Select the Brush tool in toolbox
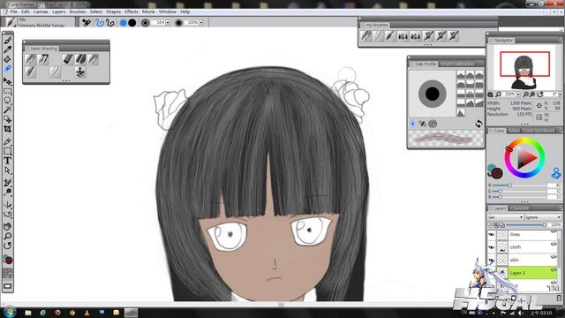 tap(8, 40)
